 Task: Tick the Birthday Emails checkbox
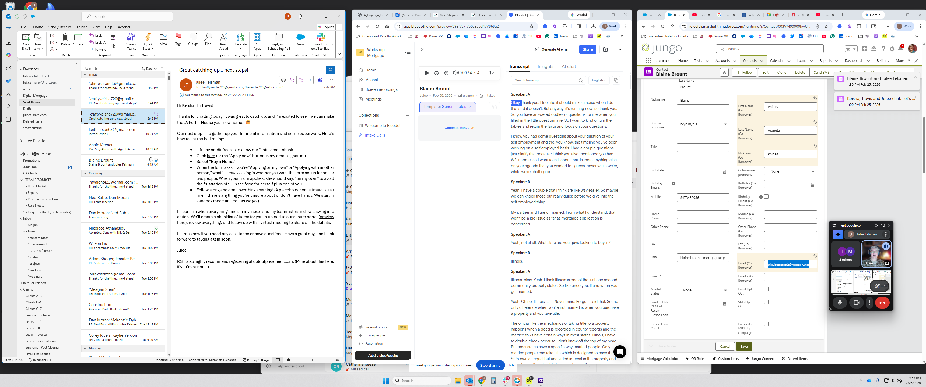(679, 183)
